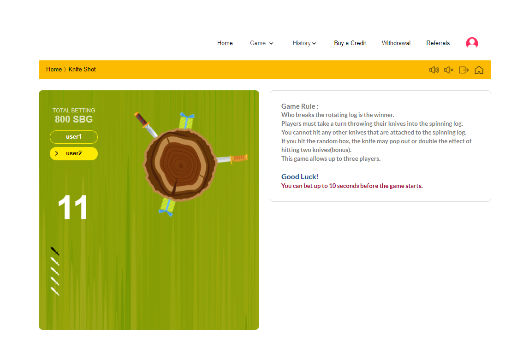This screenshot has width=529, height=340.
Task: Click the red 10 seconds betting notice
Action: click(x=352, y=186)
